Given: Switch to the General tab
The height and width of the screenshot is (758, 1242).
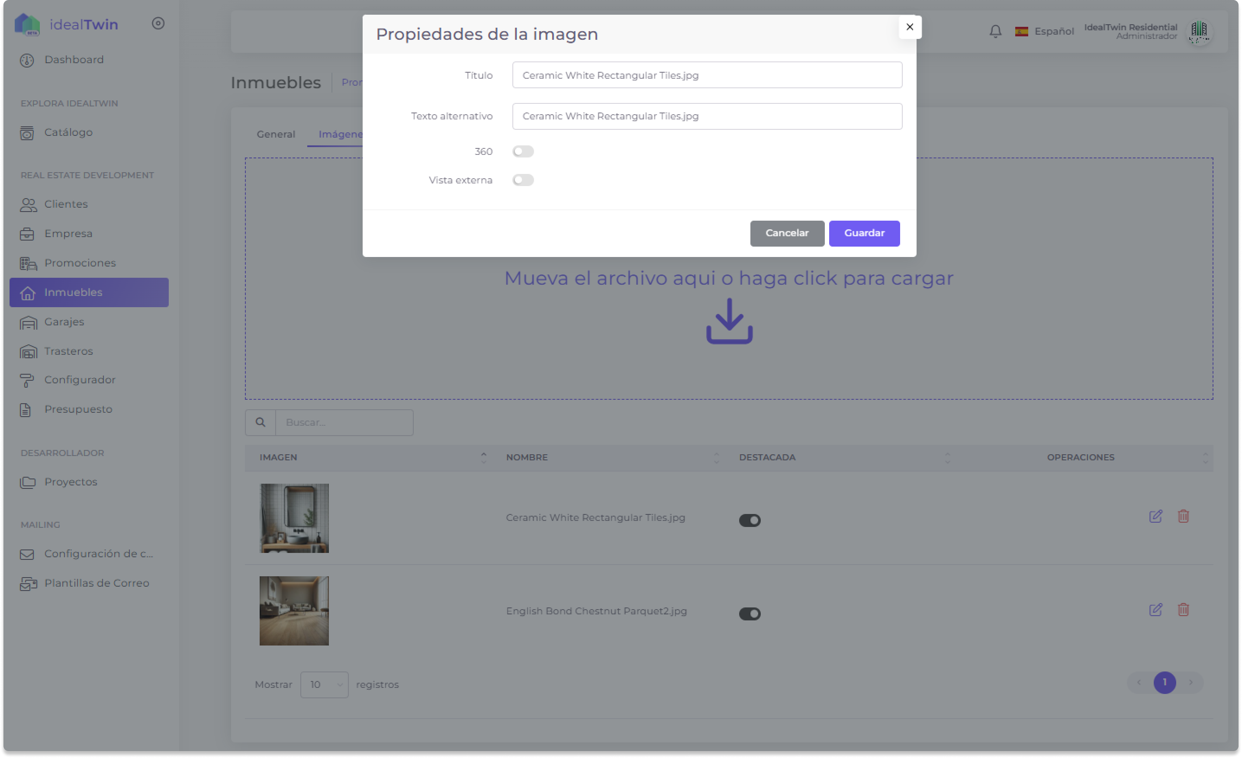Looking at the screenshot, I should [x=275, y=134].
